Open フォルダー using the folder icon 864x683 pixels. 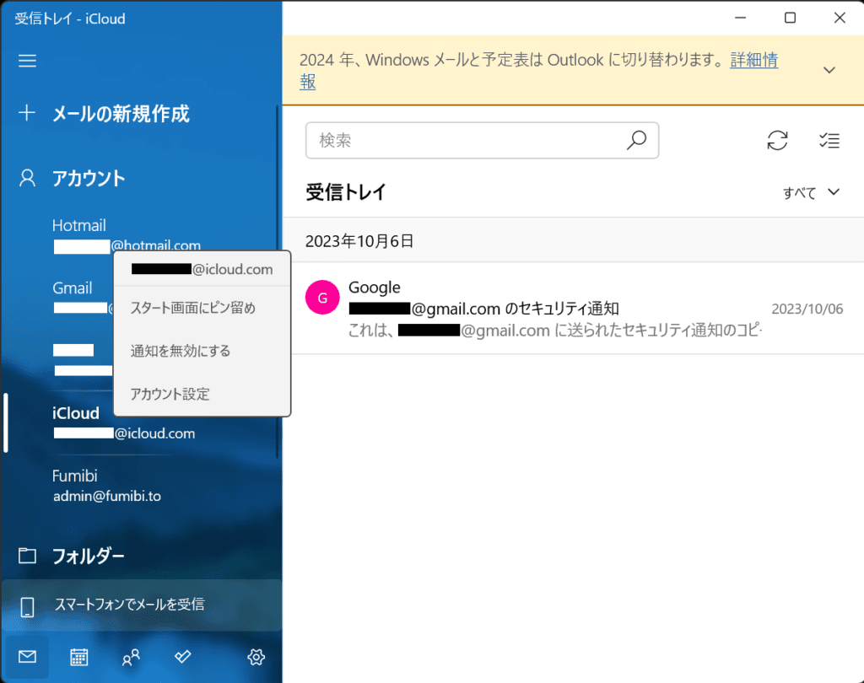click(x=26, y=555)
